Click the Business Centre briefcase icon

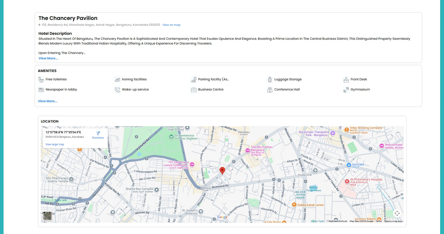point(193,89)
